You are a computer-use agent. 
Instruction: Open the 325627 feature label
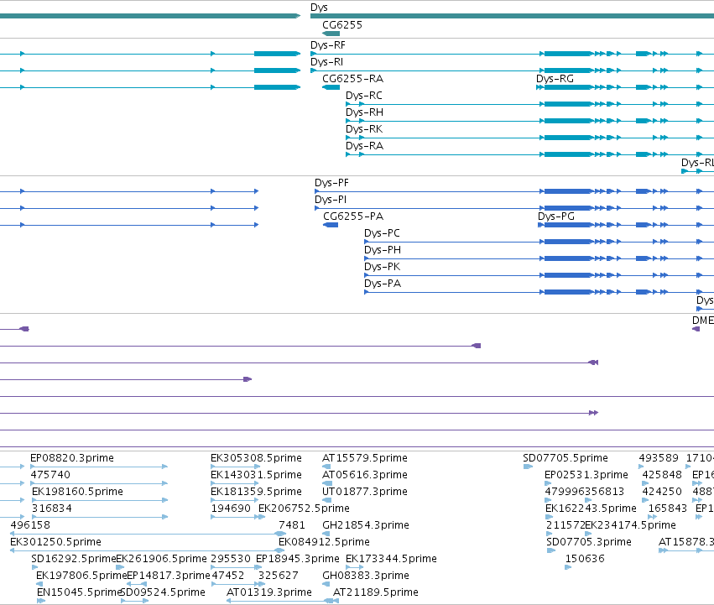[x=279, y=576]
